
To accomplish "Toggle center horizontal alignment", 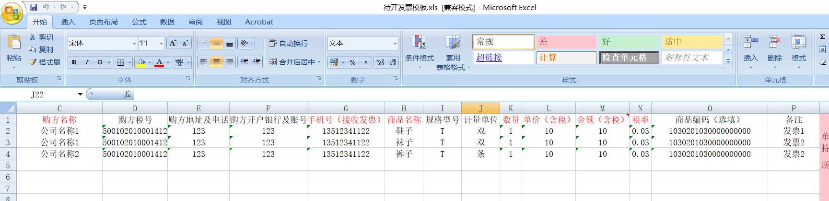I will (217, 62).
